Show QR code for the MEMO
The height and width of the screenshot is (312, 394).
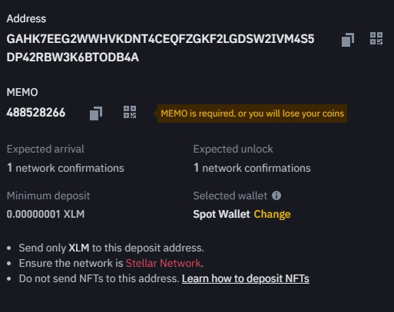[130, 112]
